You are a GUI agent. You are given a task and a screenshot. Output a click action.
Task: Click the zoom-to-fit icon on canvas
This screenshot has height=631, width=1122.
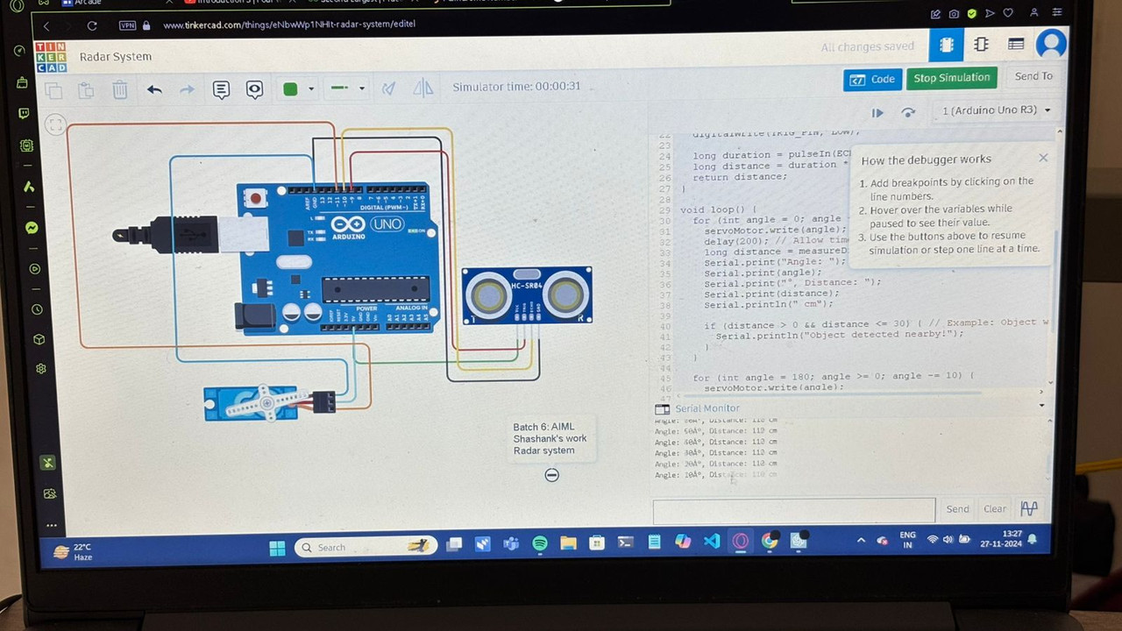(55, 125)
